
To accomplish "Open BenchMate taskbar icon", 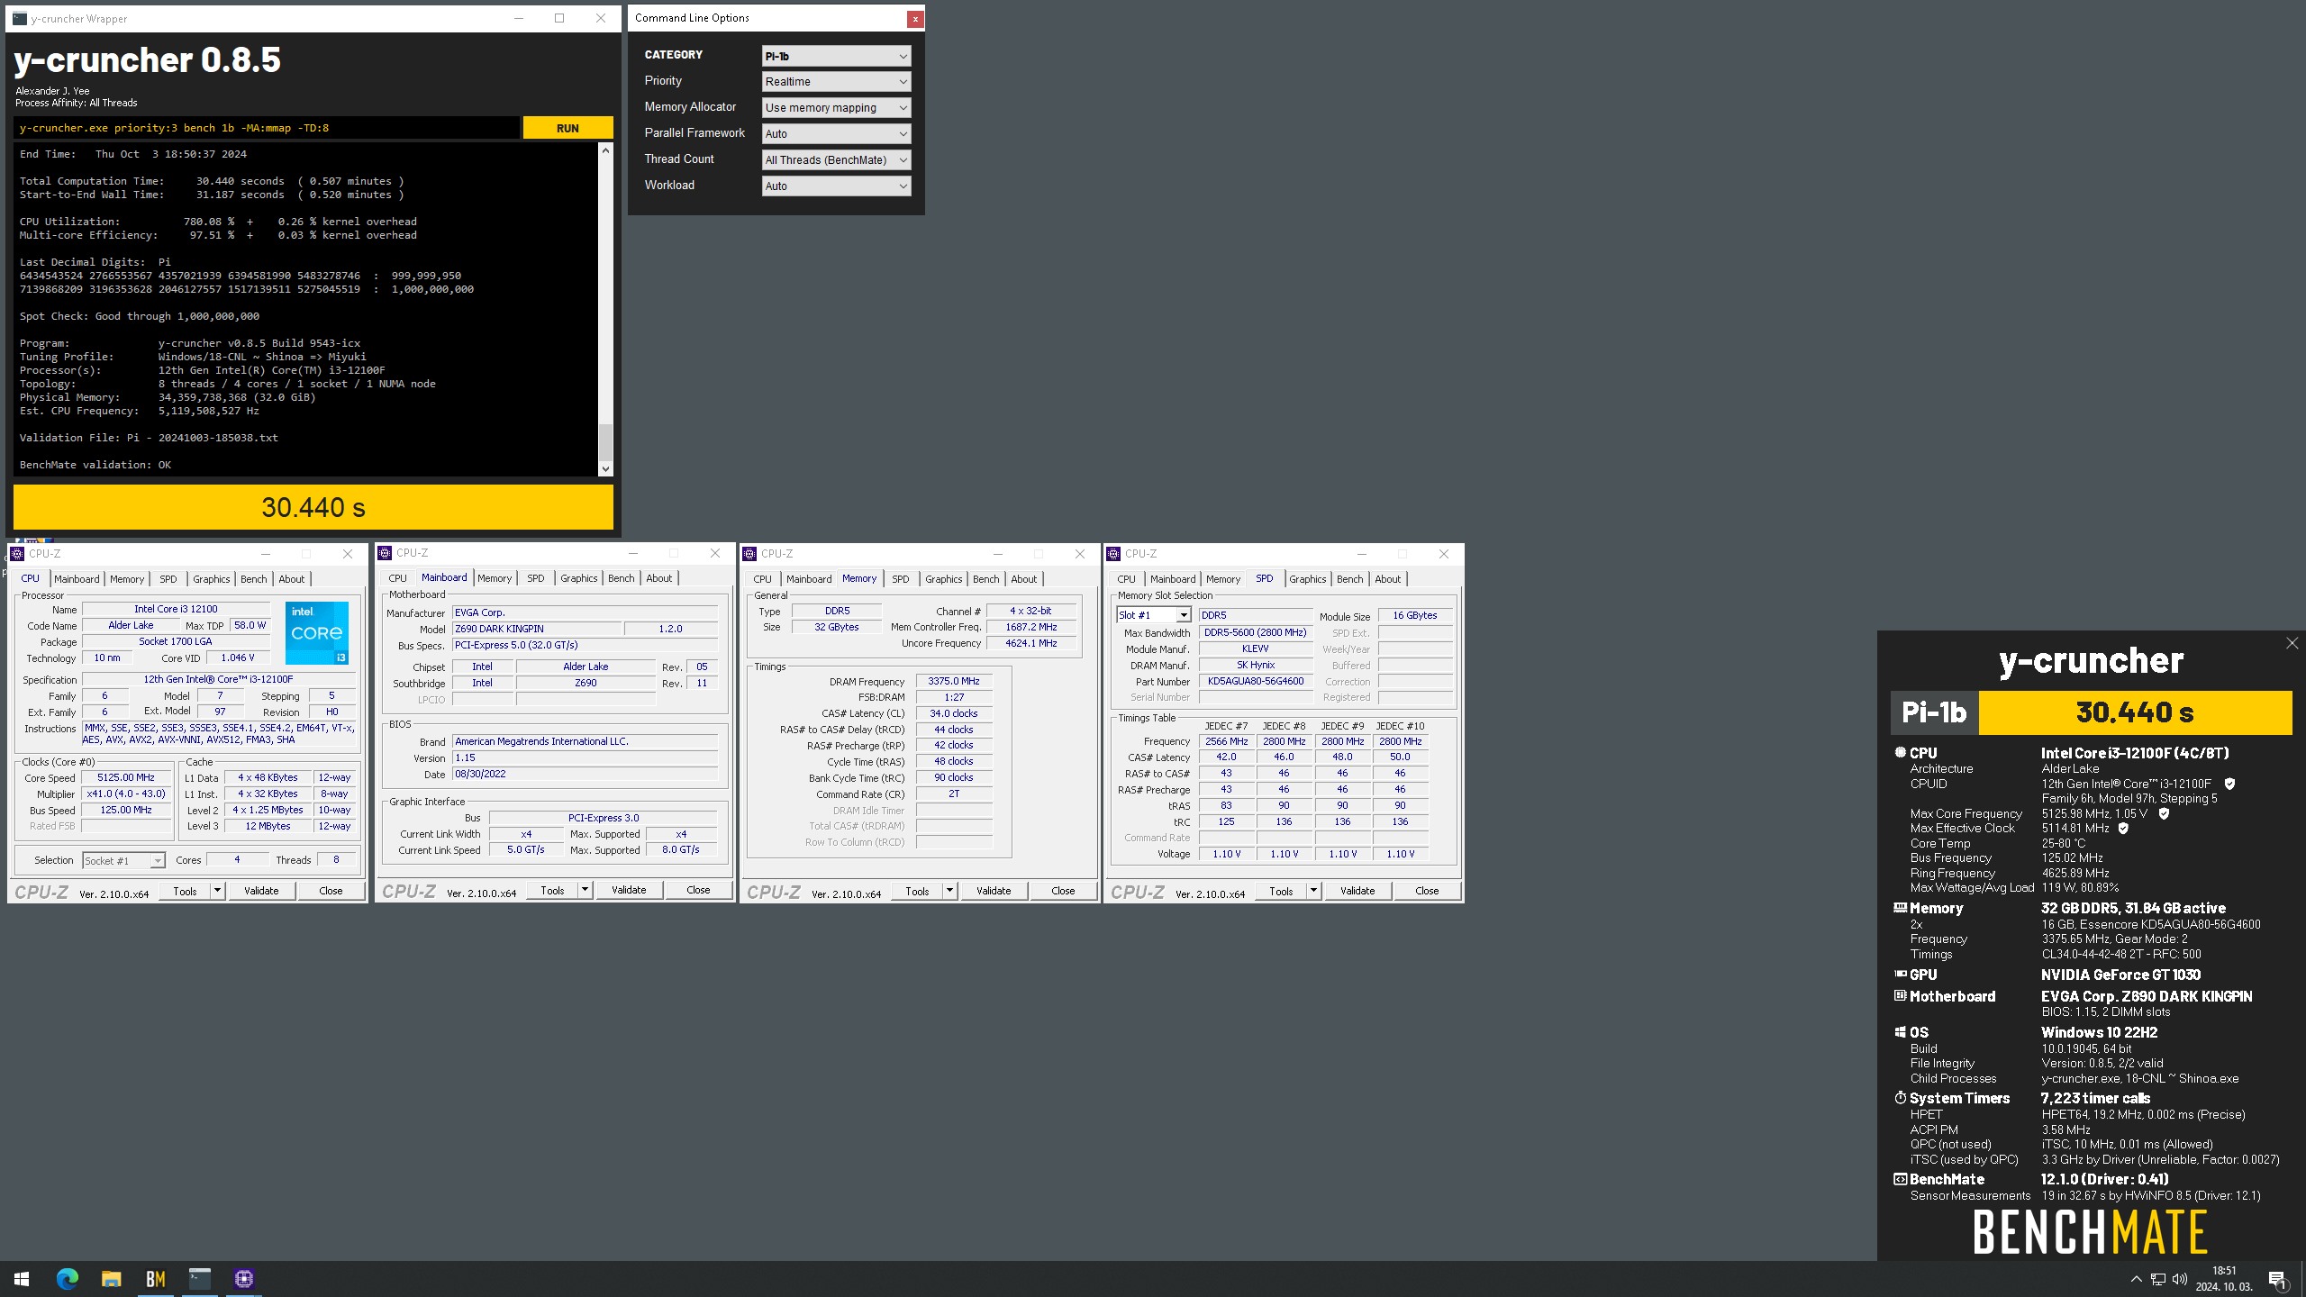I will [x=155, y=1278].
